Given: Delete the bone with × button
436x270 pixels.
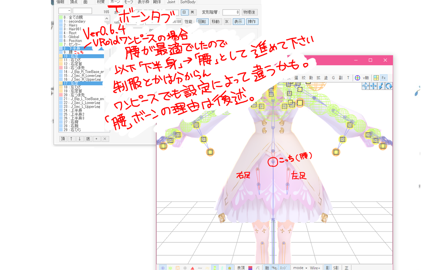Looking at the screenshot, I should point(105,139).
